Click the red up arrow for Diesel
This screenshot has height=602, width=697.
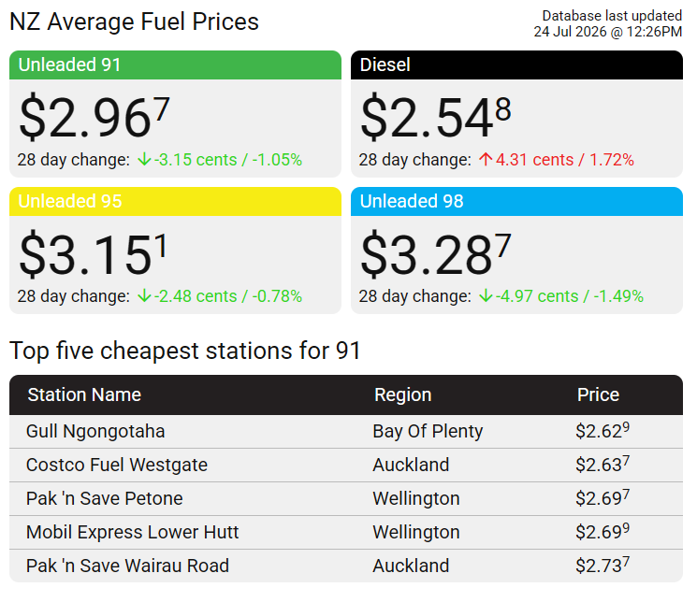click(486, 160)
